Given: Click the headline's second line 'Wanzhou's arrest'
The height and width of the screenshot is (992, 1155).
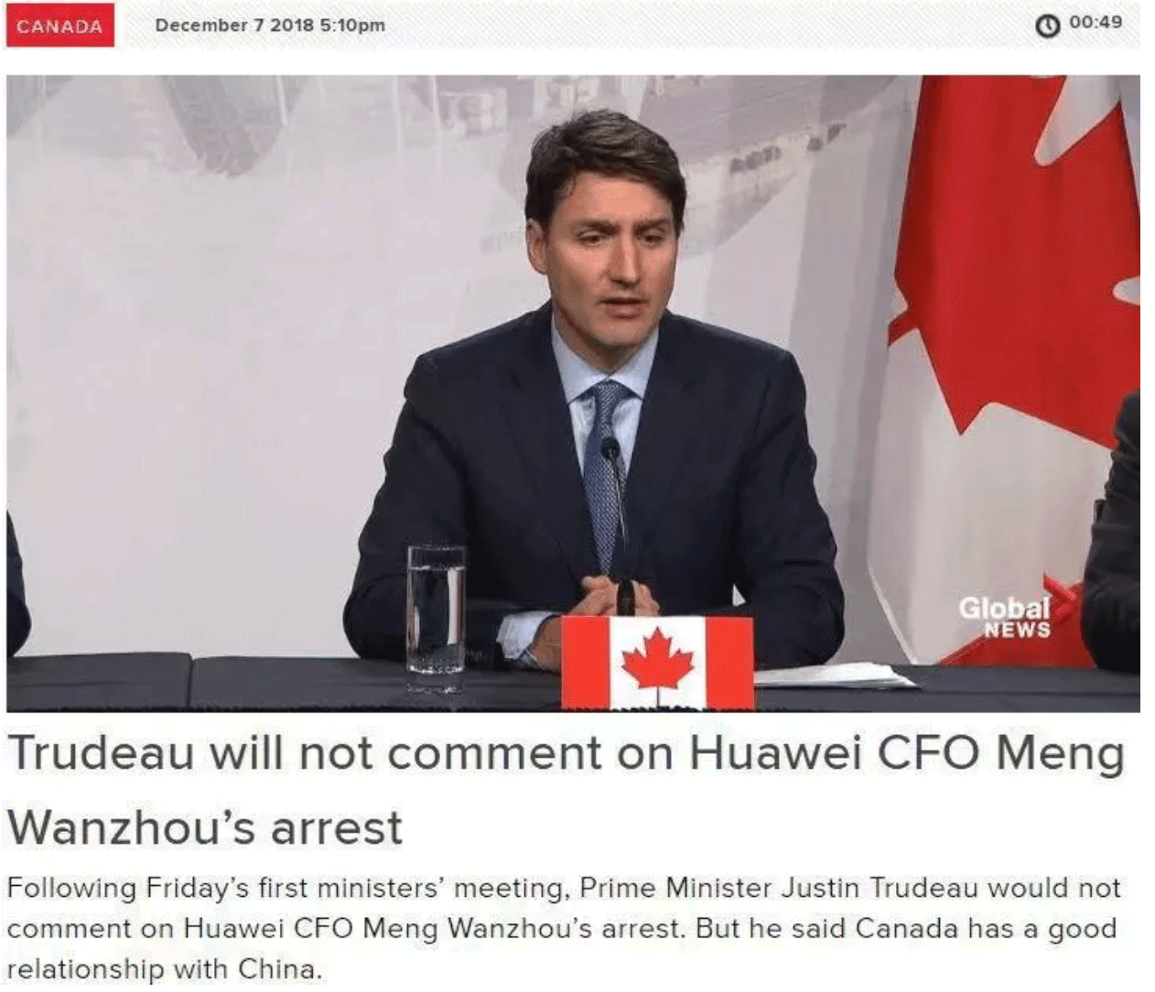Looking at the screenshot, I should (x=205, y=828).
